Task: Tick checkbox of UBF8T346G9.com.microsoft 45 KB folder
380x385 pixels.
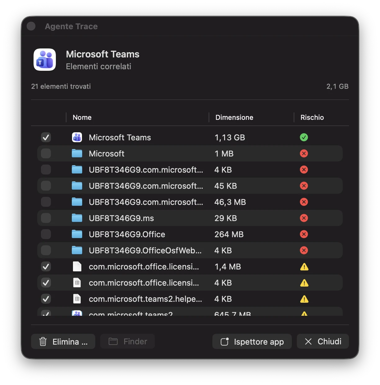Action: 46,186
